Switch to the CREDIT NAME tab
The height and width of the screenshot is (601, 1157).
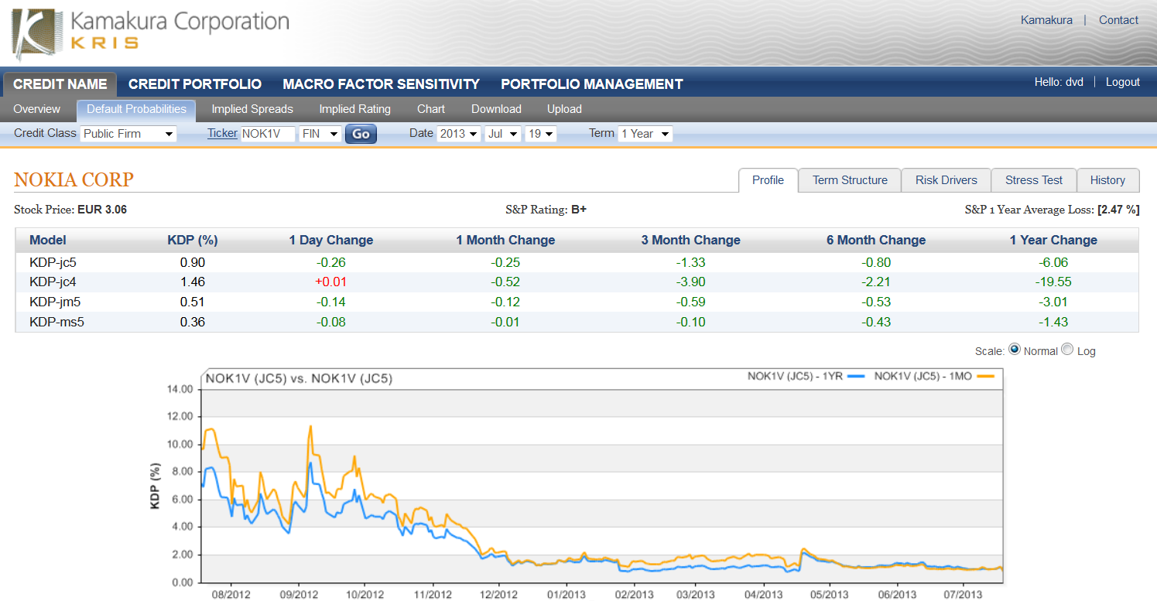pos(60,84)
